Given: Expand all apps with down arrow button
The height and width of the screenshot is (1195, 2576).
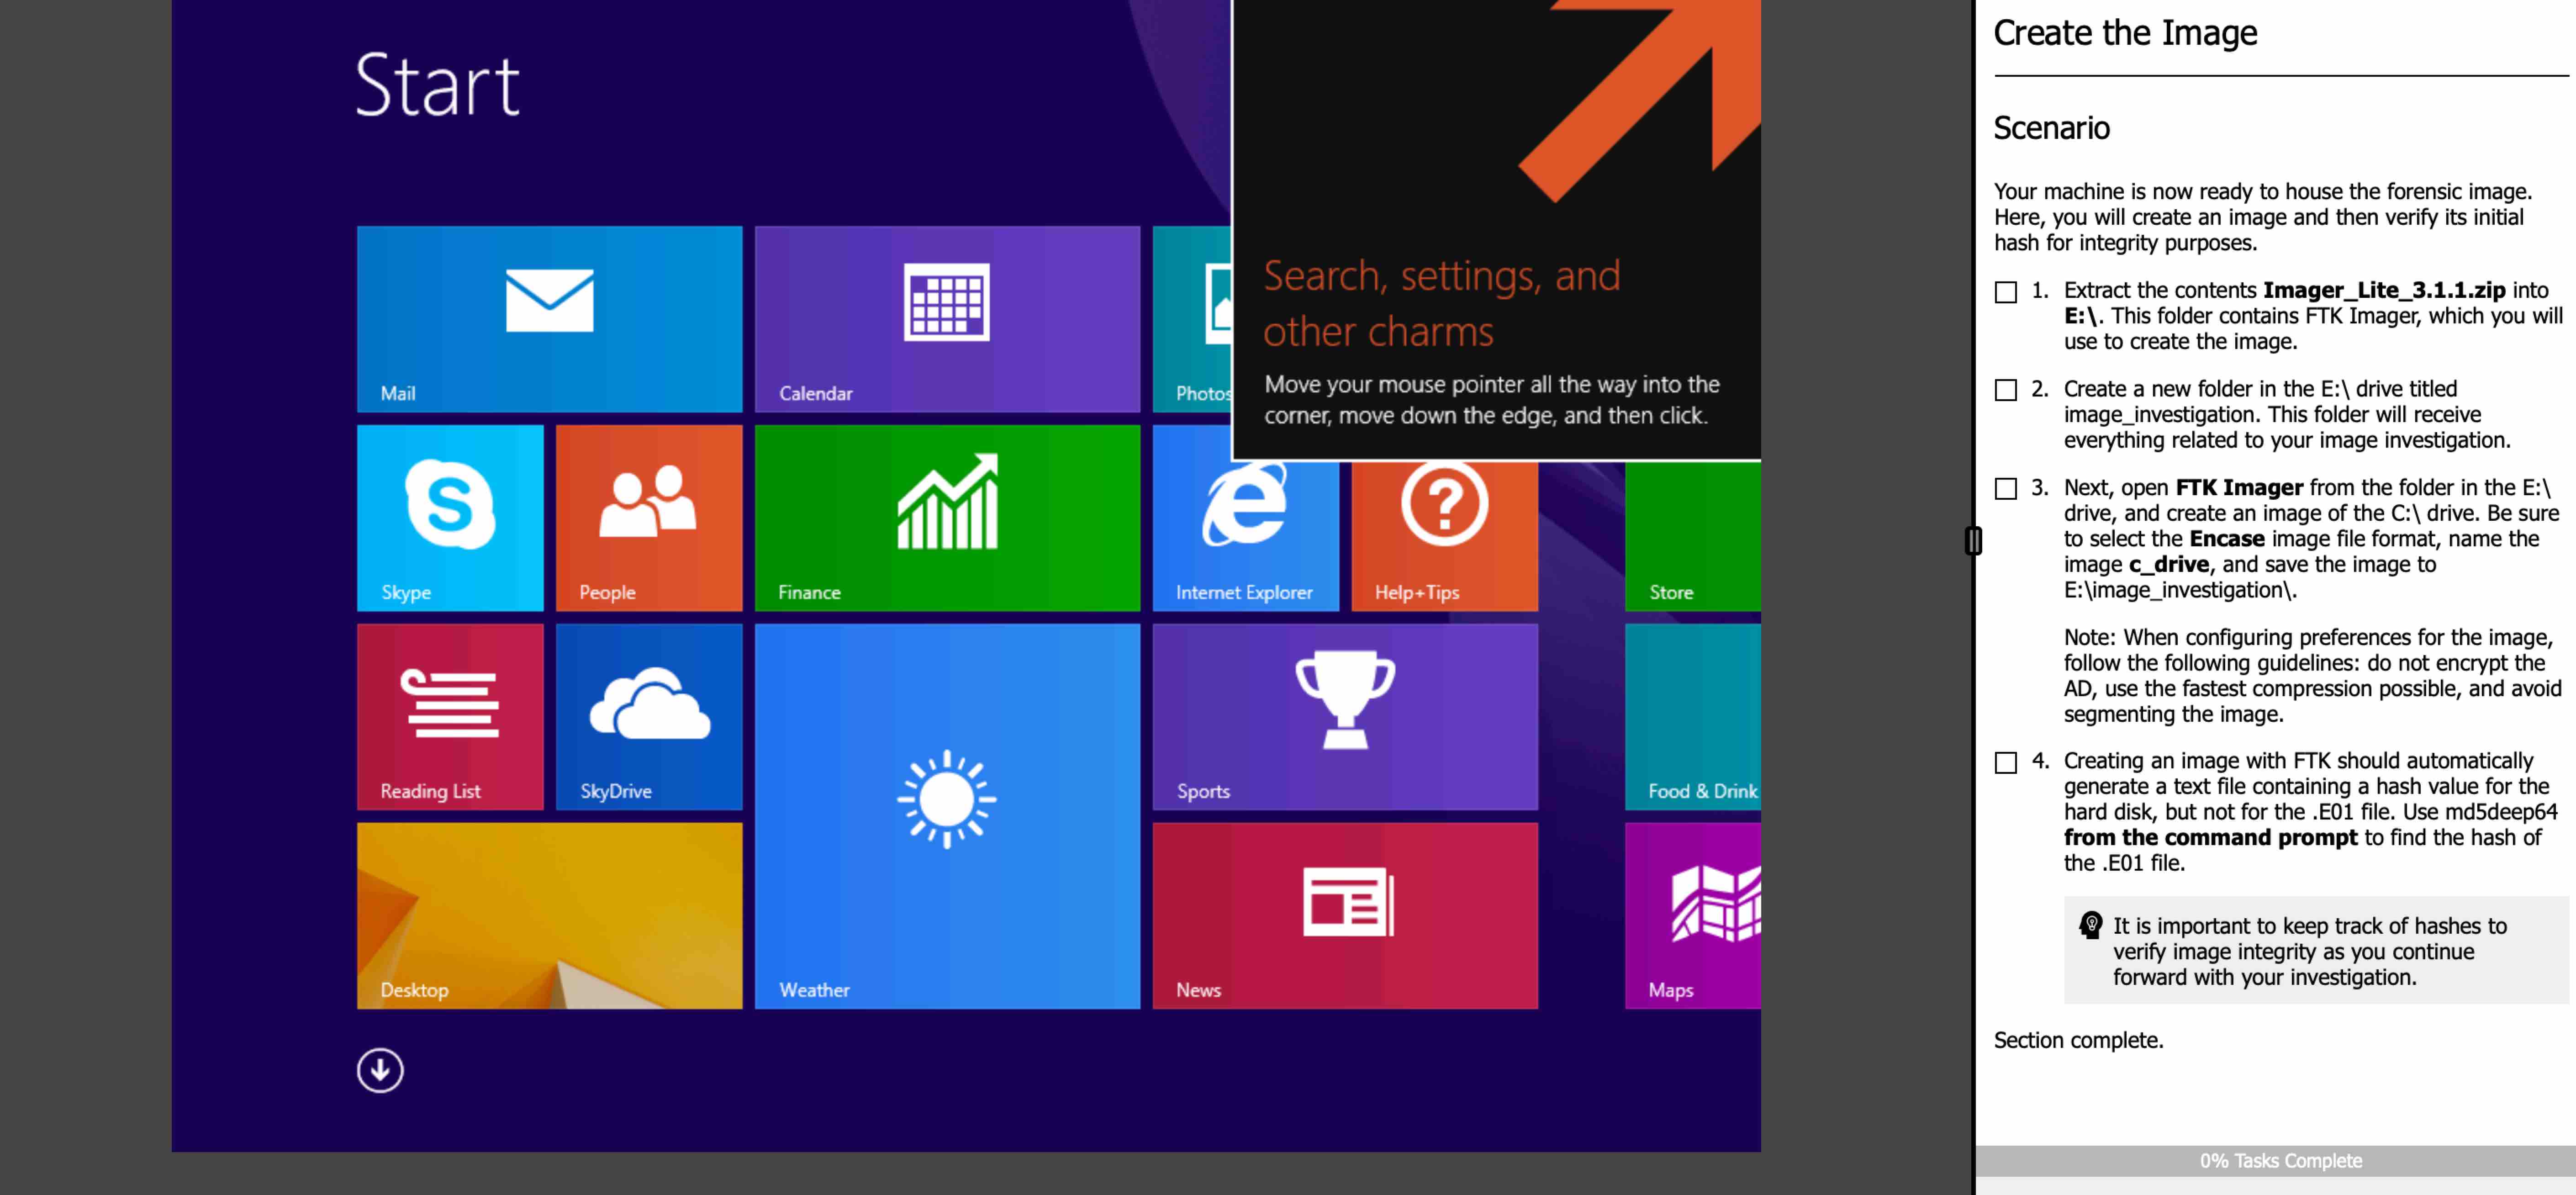Looking at the screenshot, I should click(380, 1070).
